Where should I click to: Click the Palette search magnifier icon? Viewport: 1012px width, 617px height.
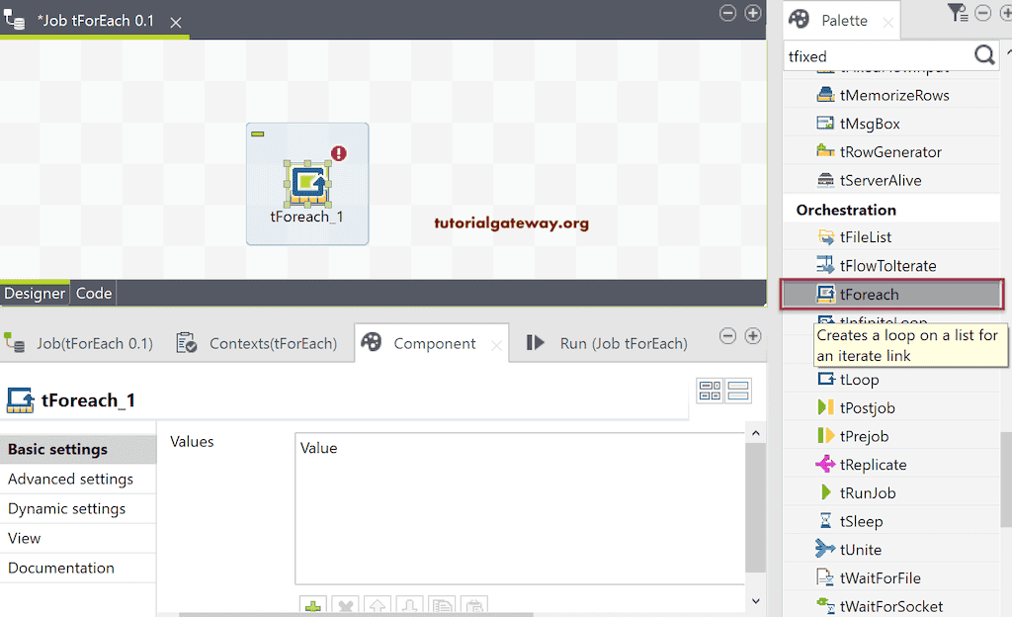(x=983, y=55)
